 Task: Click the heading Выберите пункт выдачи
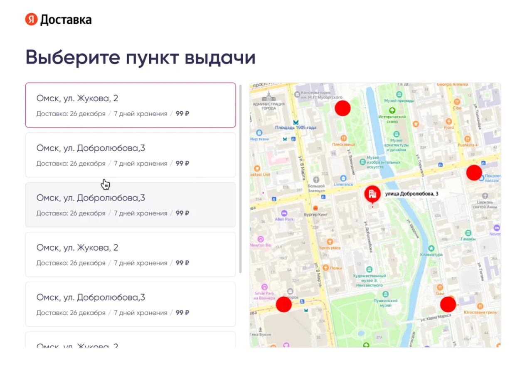point(140,57)
